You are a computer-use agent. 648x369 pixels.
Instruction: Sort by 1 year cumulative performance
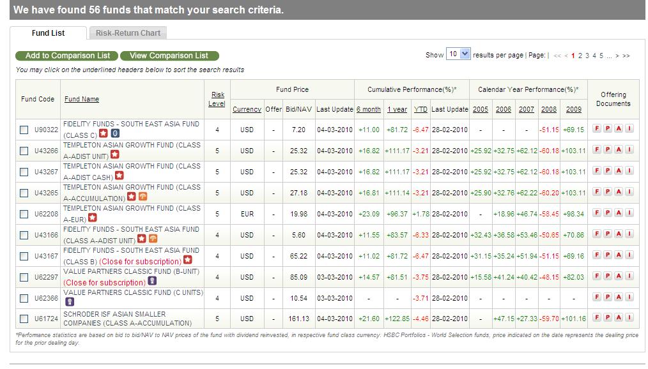397,109
